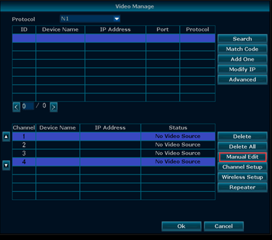Click the Match Code button
The height and width of the screenshot is (240, 272).
pyautogui.click(x=242, y=49)
